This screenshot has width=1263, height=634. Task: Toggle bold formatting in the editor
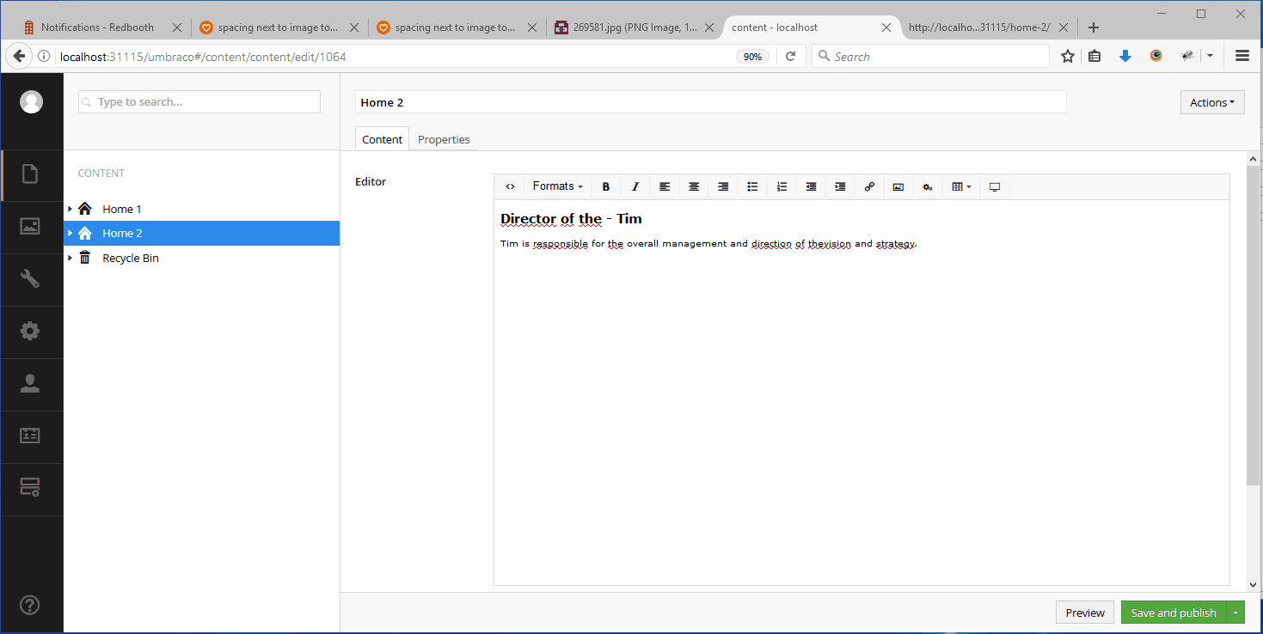point(606,186)
